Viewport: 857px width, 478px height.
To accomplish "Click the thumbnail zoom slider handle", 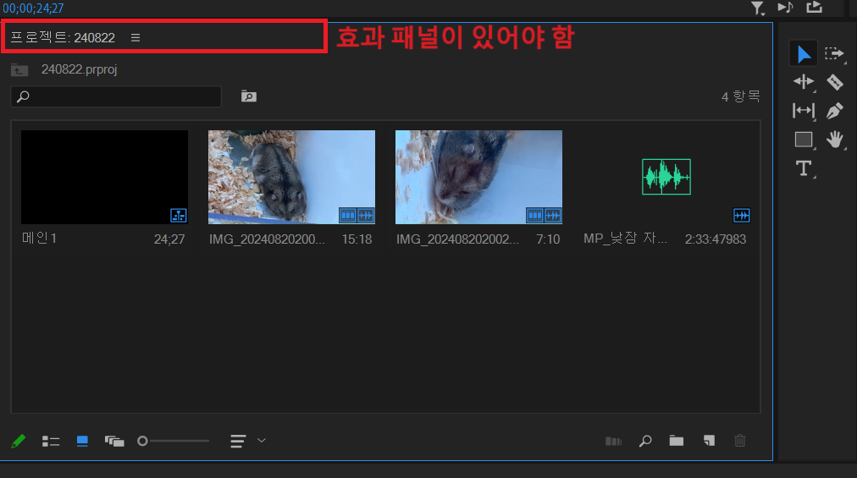I will coord(142,441).
